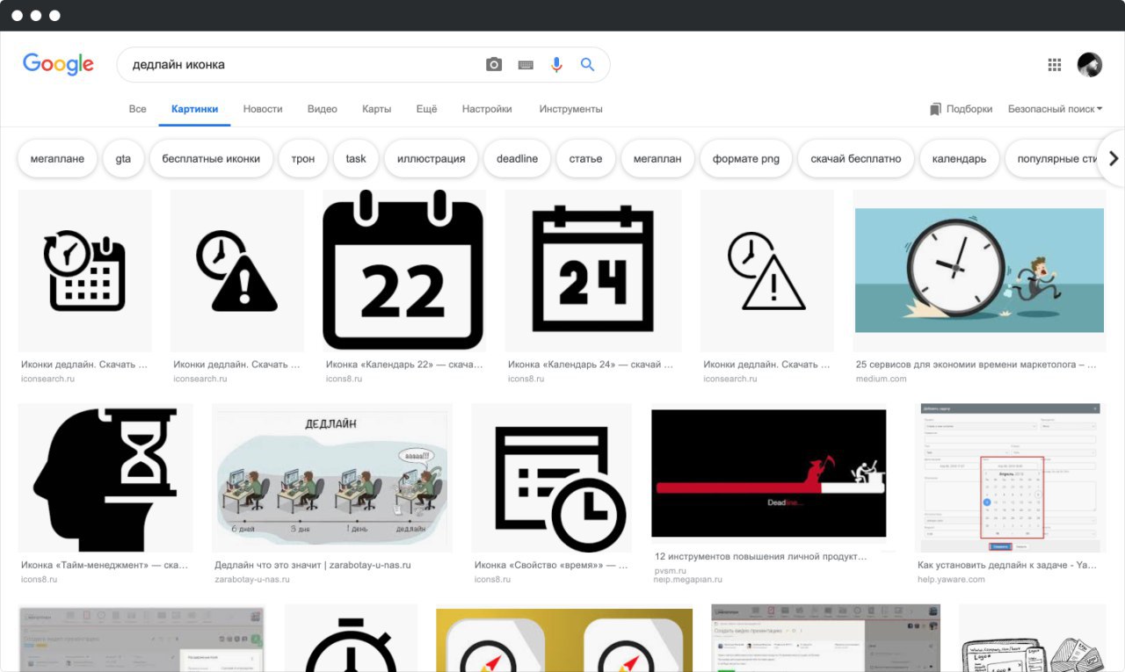1125x672 pixels.
Task: Select the gta filter chip
Action: coord(123,159)
